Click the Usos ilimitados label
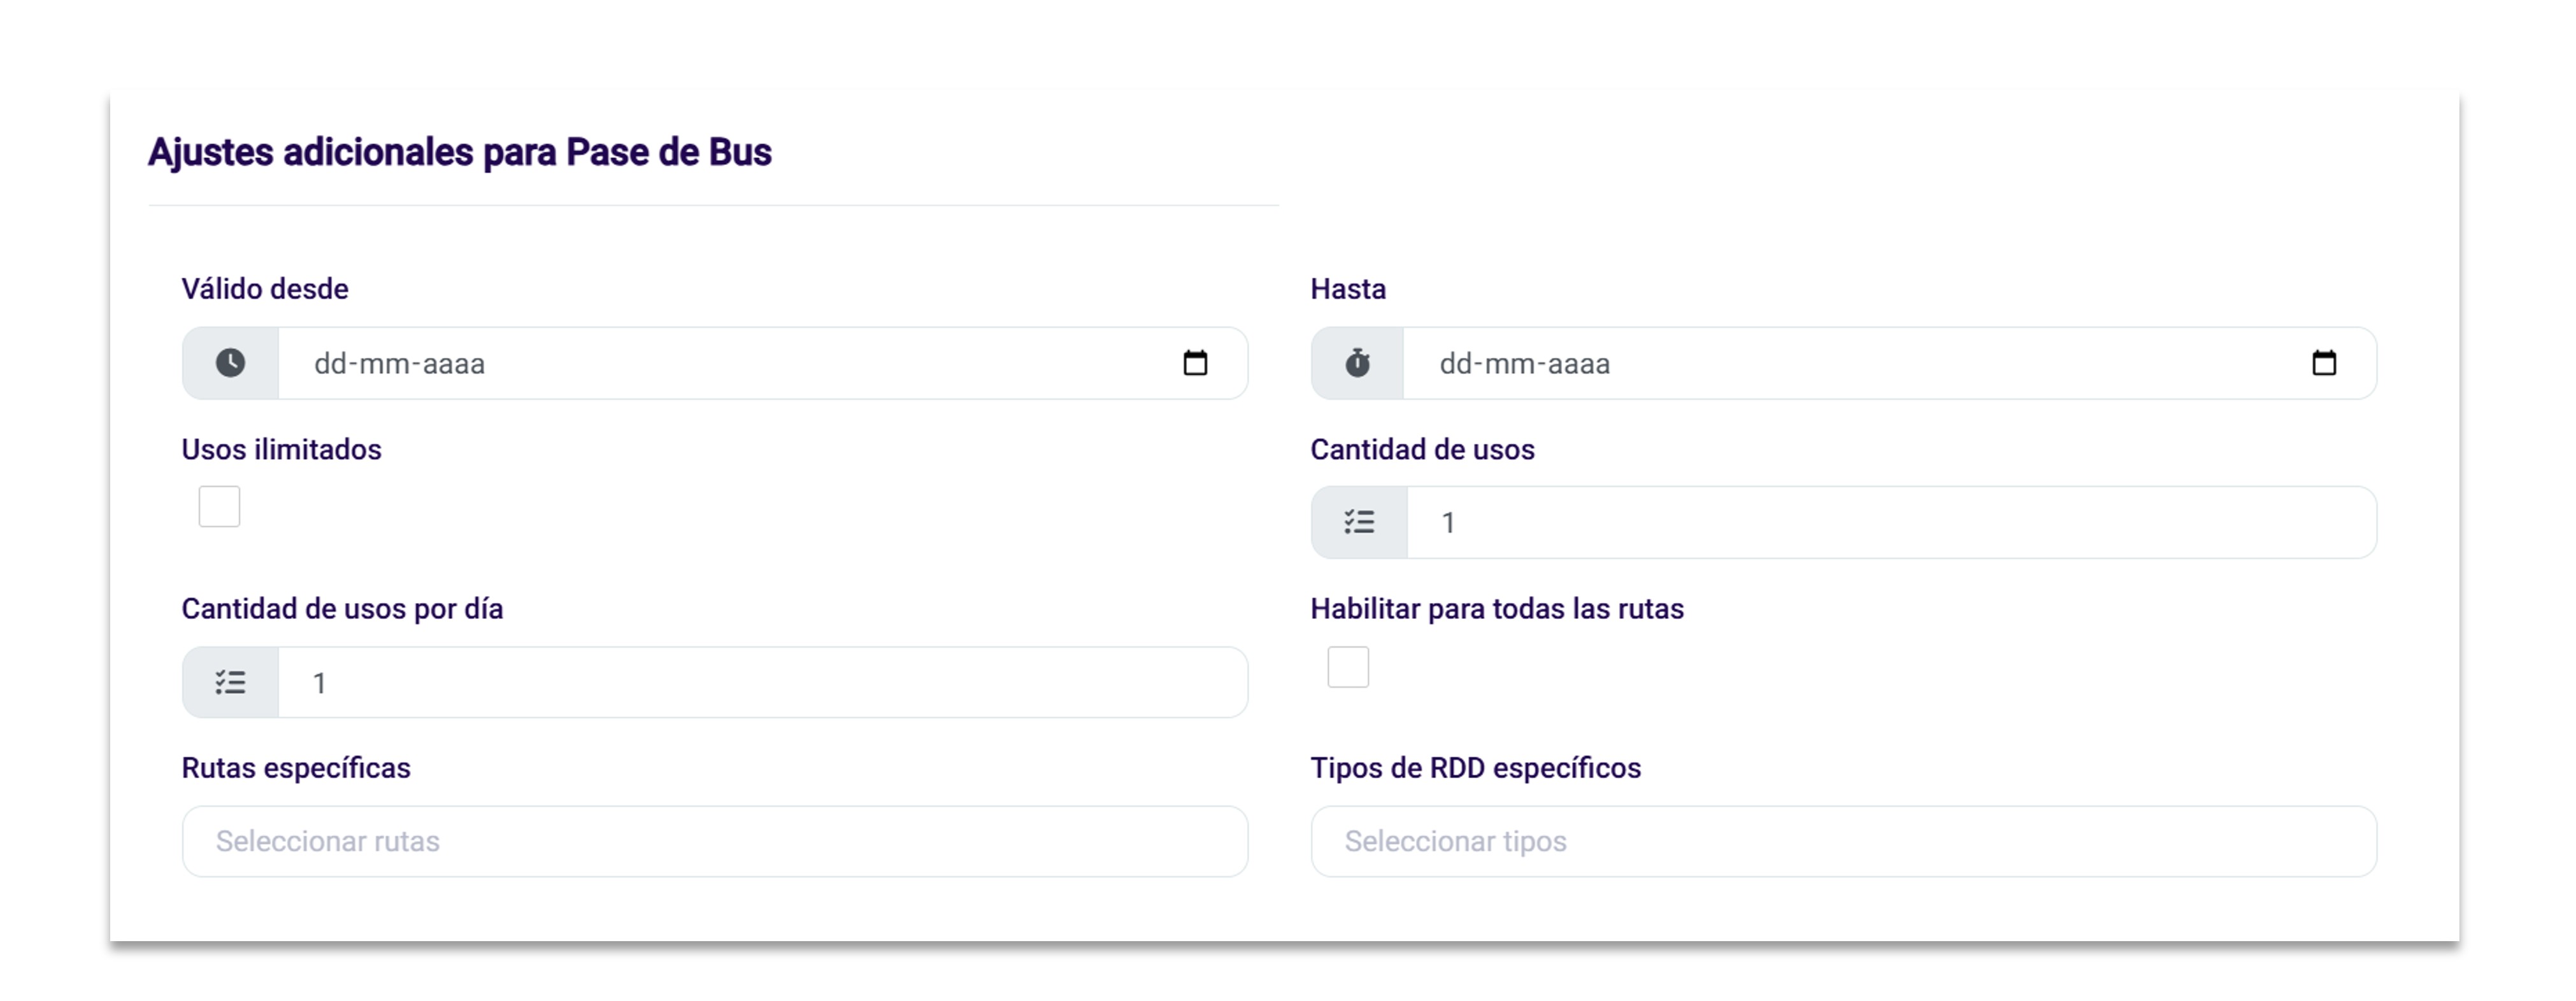Viewport: 2576px width, 1001px height. coord(281,450)
